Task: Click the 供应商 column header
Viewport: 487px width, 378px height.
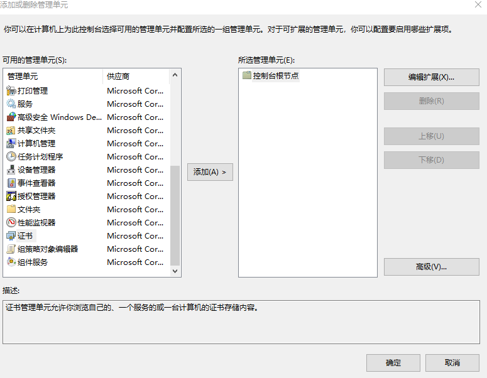Action: click(x=136, y=77)
